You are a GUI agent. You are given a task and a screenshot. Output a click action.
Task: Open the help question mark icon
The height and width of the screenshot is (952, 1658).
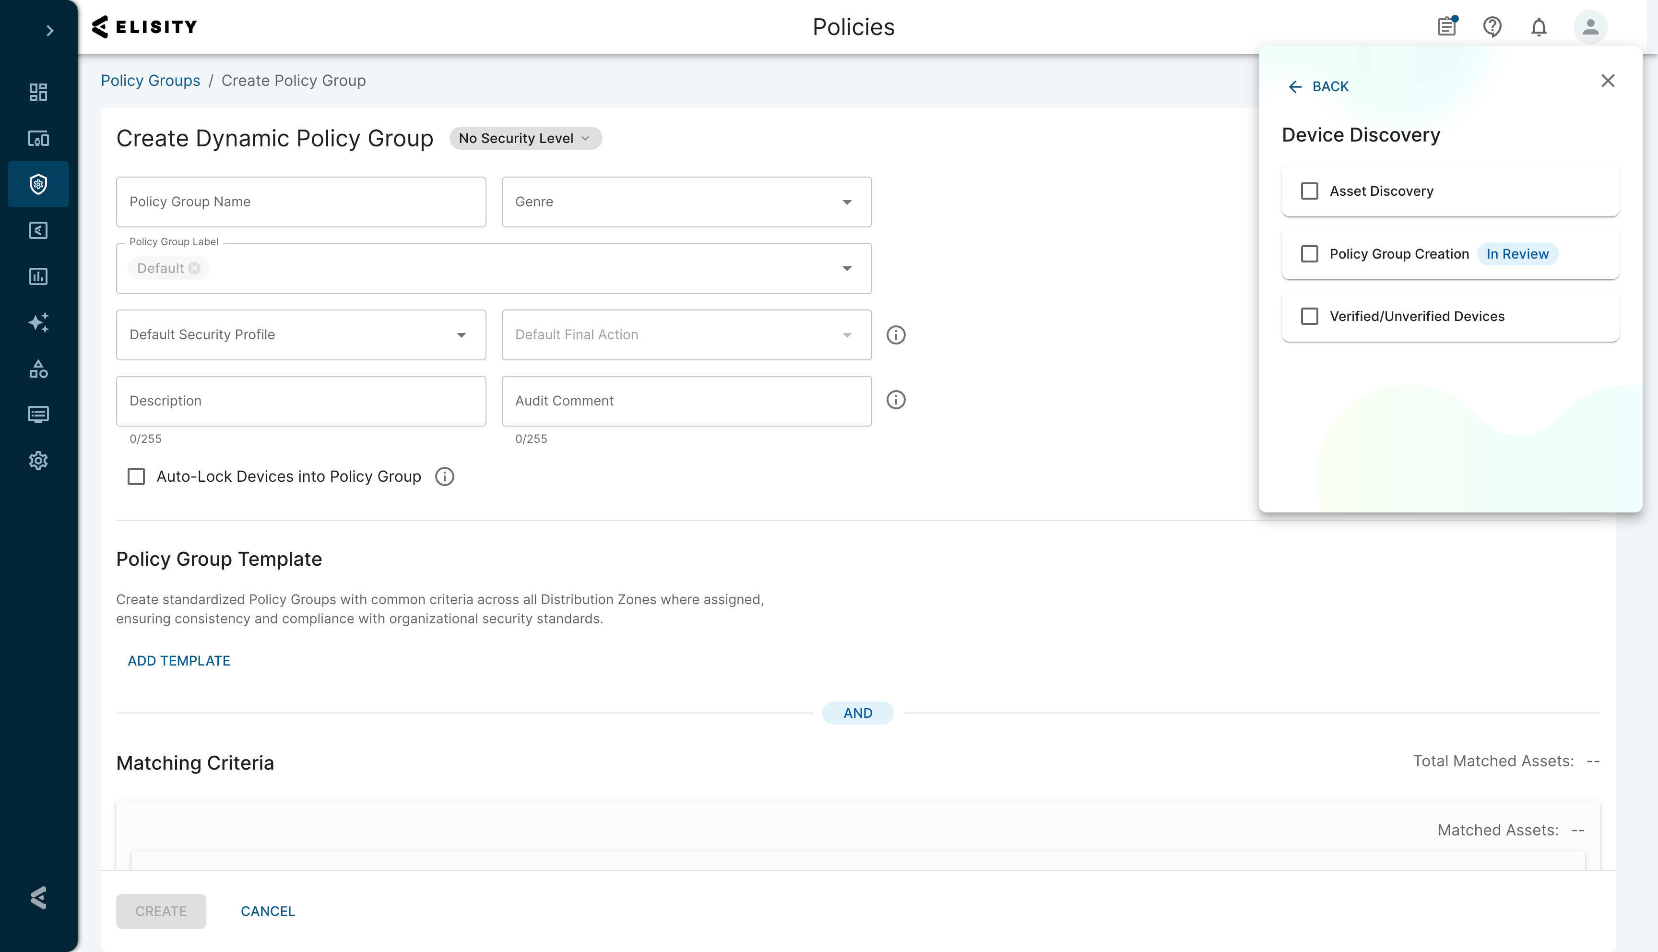[x=1492, y=27]
